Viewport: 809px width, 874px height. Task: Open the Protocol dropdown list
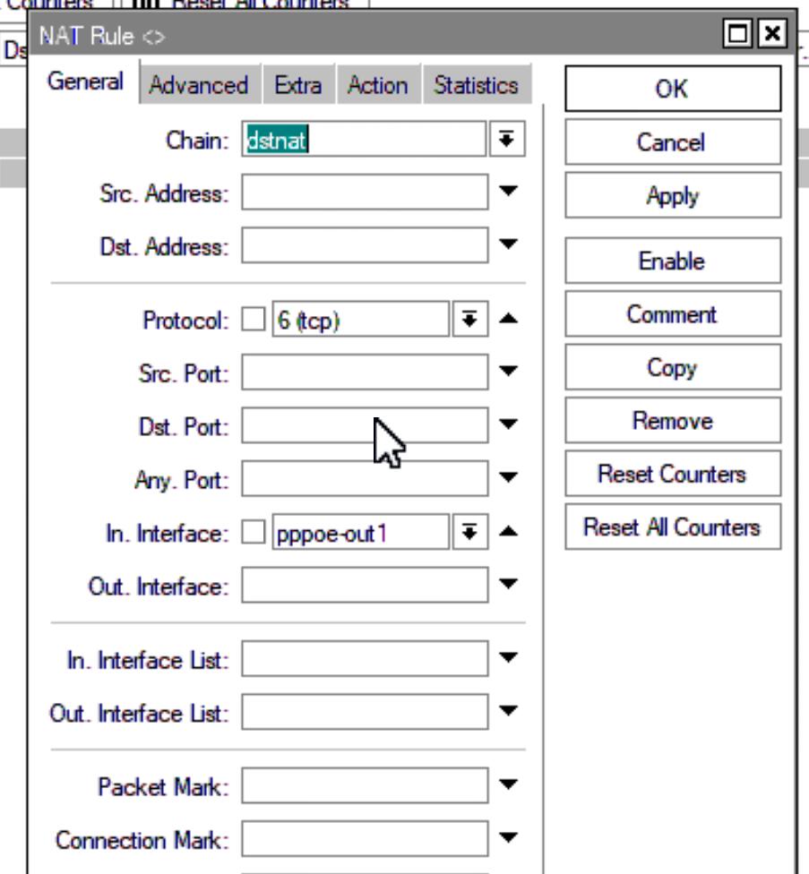tap(470, 319)
